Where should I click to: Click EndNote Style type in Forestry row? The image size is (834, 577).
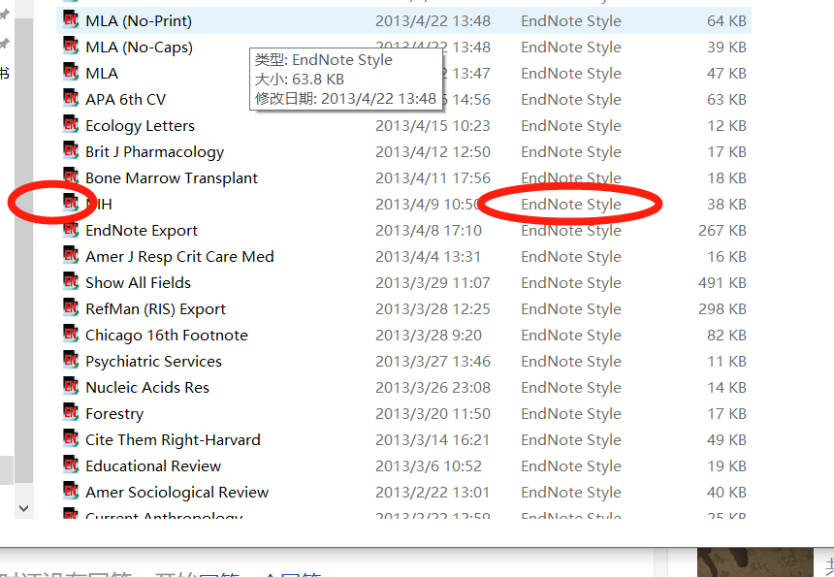coord(571,414)
